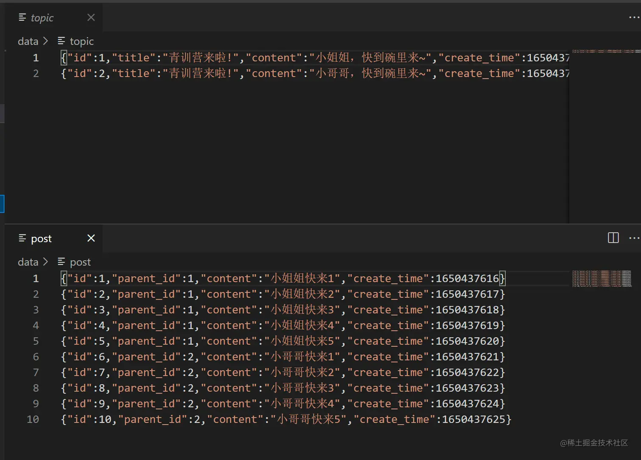Image resolution: width=641 pixels, height=460 pixels.
Task: Click the post line containing "小姐姐快来5"
Action: 283,341
